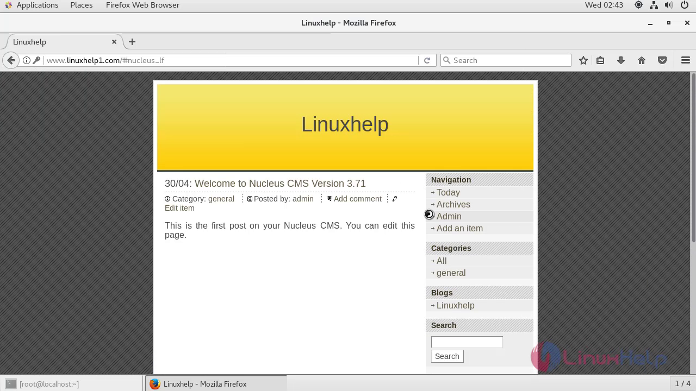Go to the Admin link
This screenshot has height=391, width=696.
449,216
